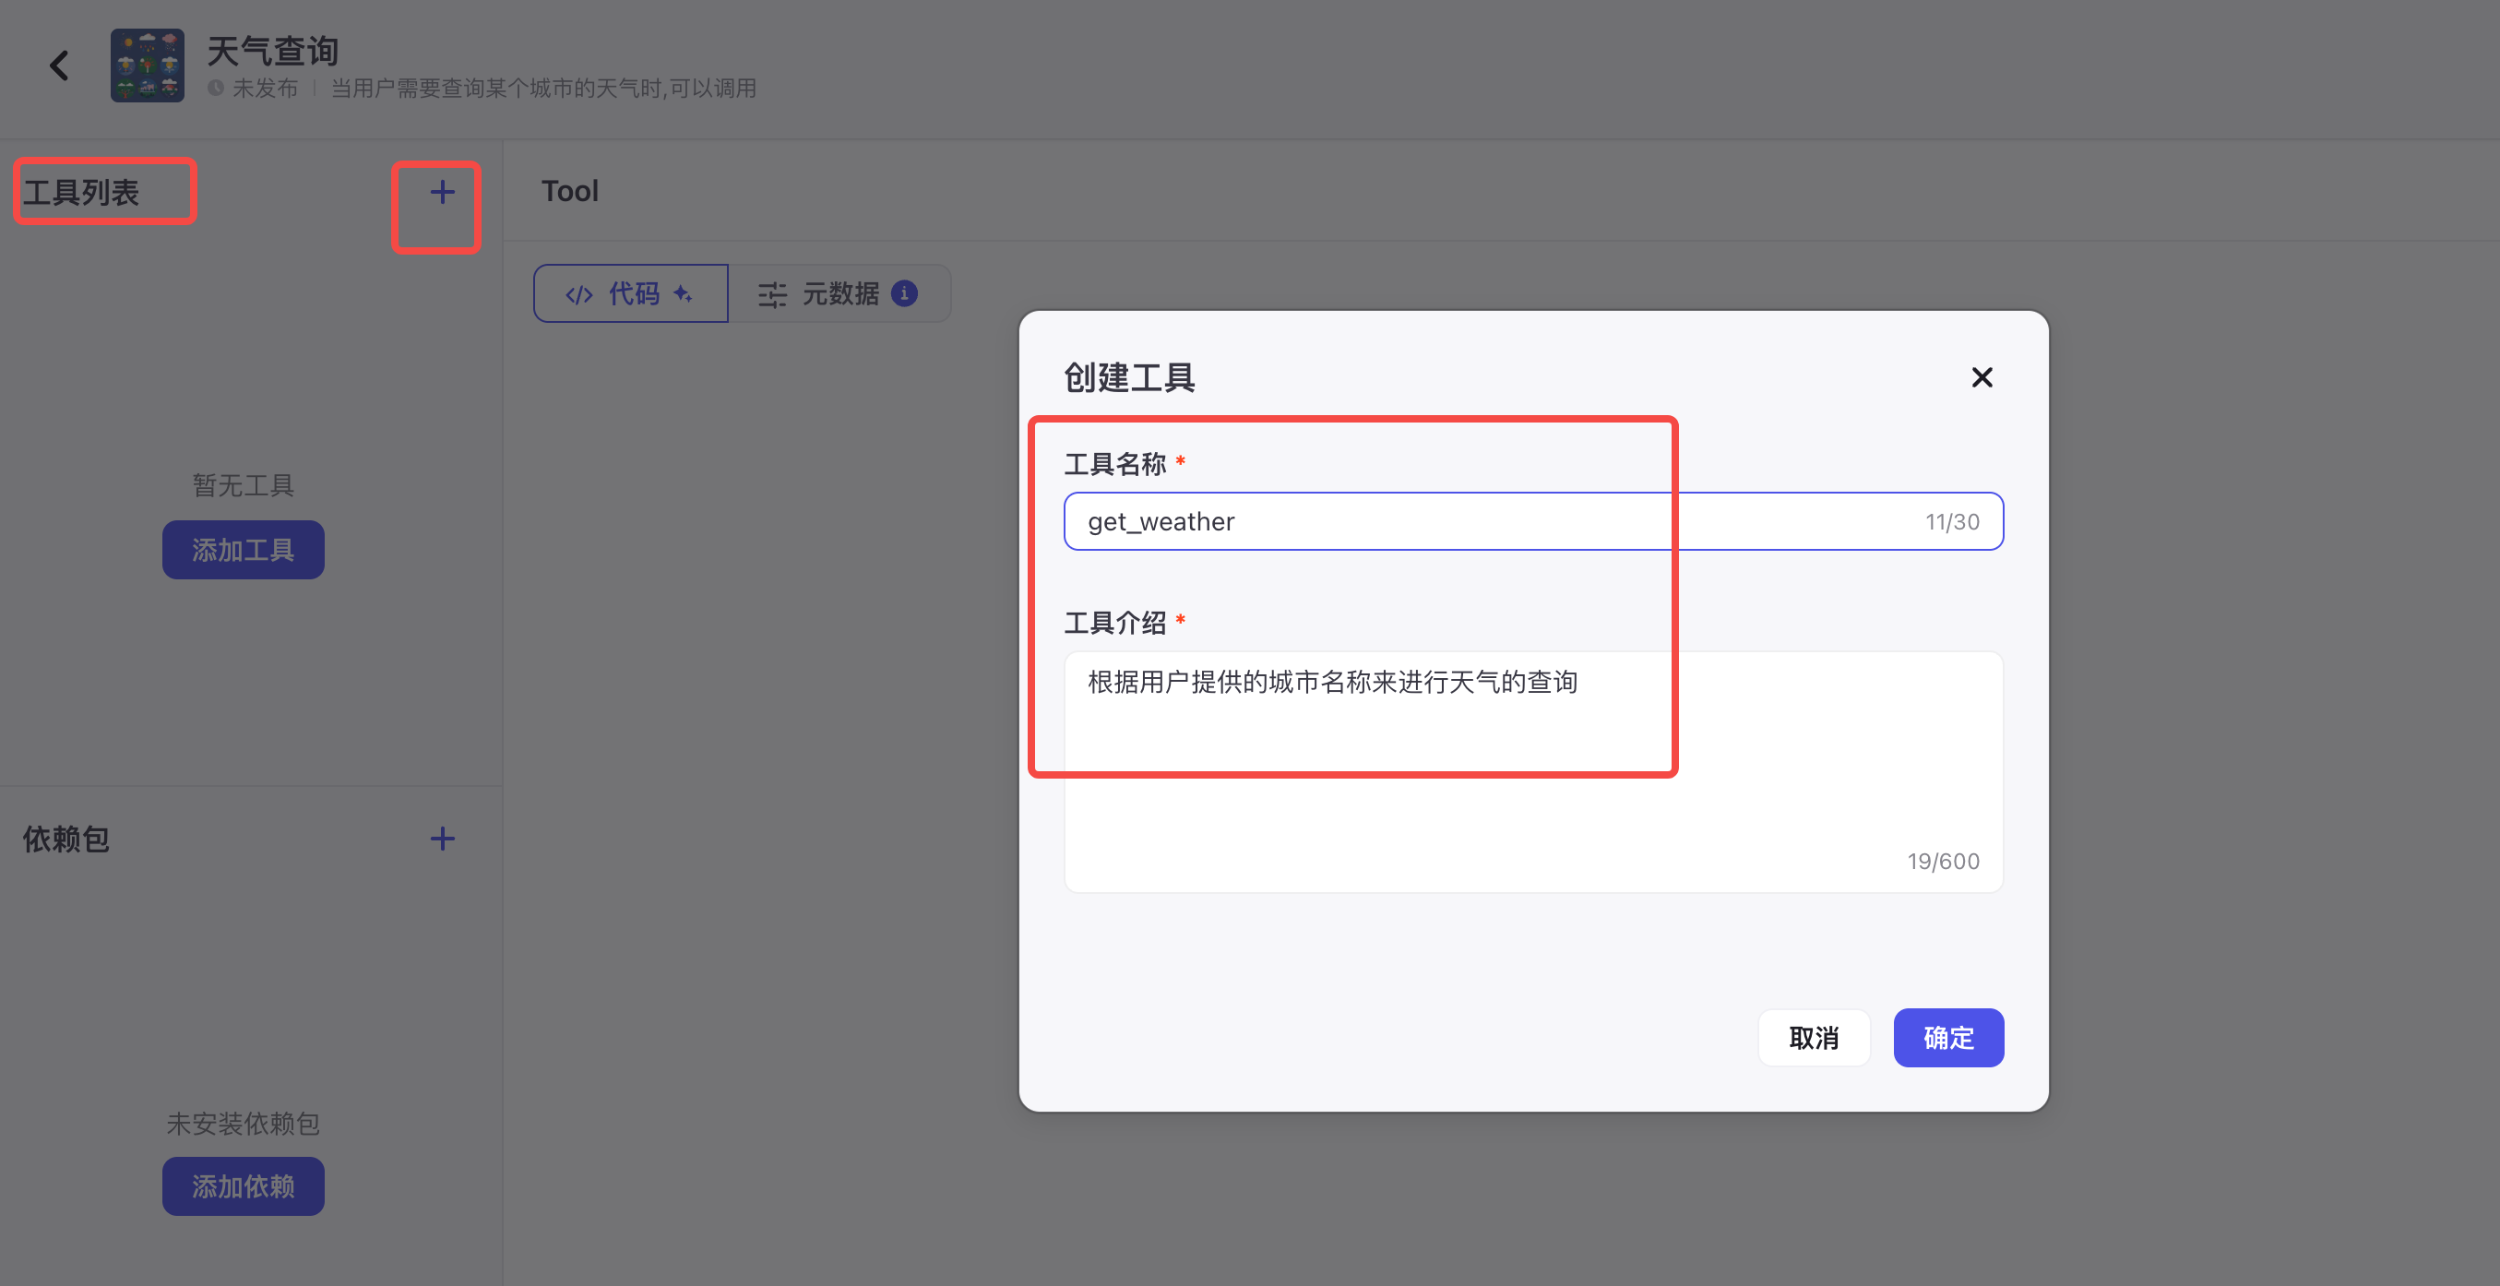Click the 天气查询 weather plugin icon
Screen dimensions: 2500x1286
(147, 64)
